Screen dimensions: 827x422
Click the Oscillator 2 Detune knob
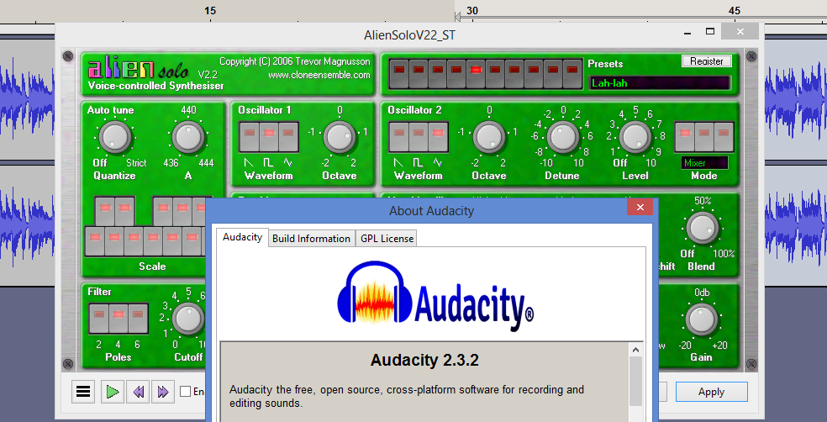[563, 137]
